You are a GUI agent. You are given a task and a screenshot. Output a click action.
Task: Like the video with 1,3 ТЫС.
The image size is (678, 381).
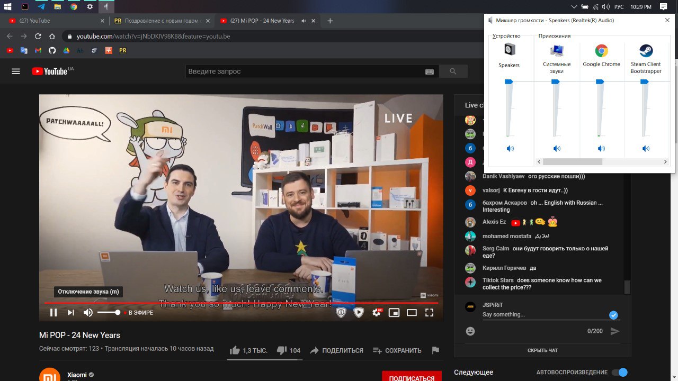tap(248, 350)
